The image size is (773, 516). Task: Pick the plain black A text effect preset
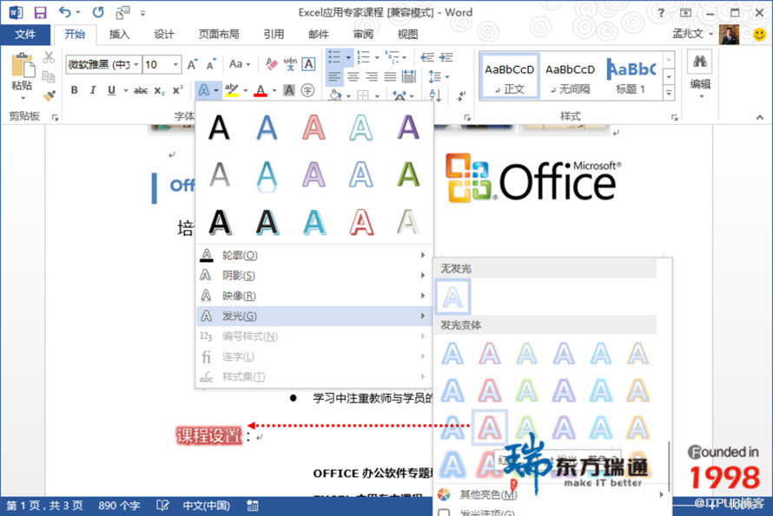(x=220, y=127)
